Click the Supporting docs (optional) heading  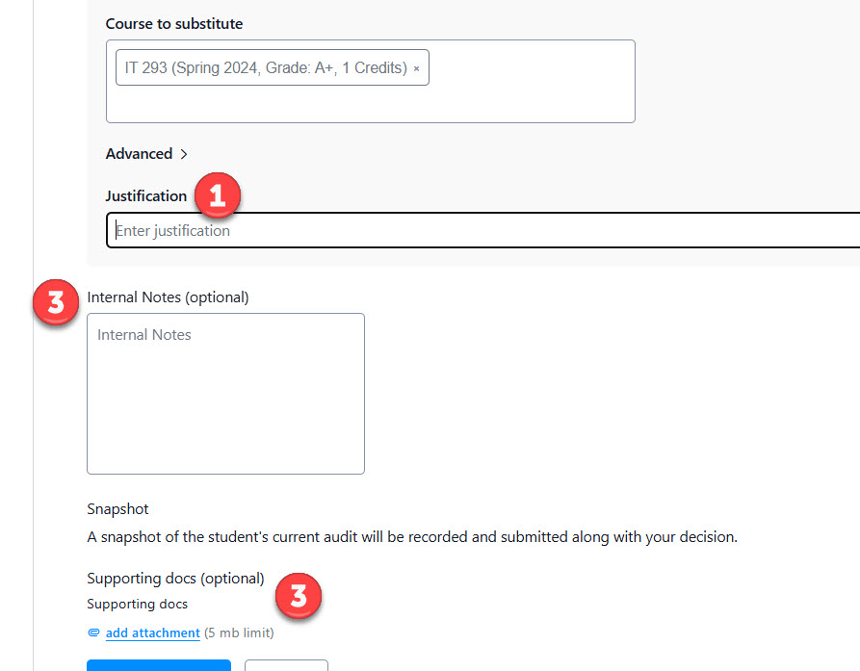tap(175, 579)
